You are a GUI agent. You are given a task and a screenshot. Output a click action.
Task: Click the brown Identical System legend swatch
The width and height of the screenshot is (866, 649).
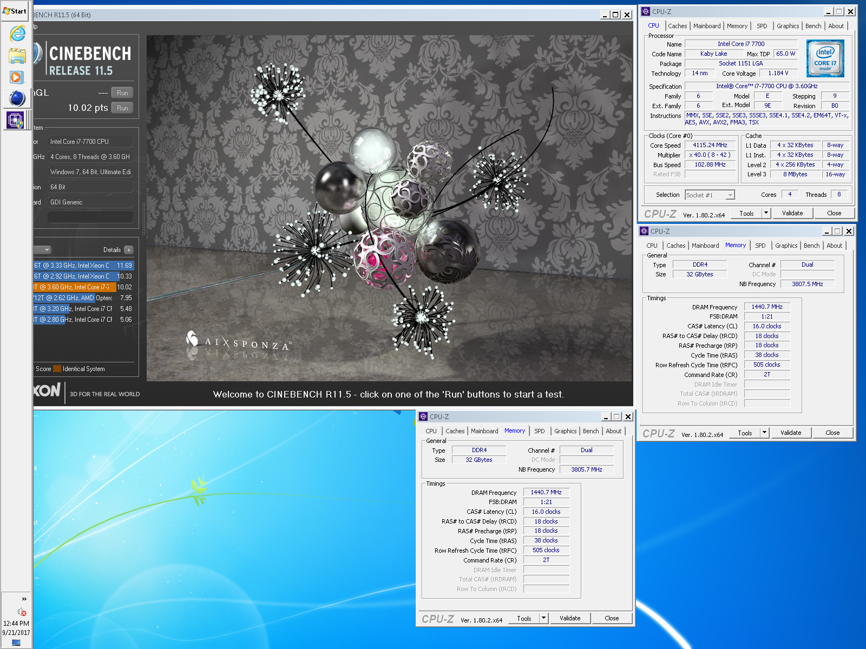click(x=57, y=369)
